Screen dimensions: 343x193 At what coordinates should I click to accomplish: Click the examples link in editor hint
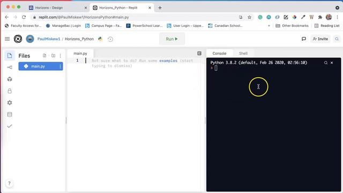click(168, 61)
